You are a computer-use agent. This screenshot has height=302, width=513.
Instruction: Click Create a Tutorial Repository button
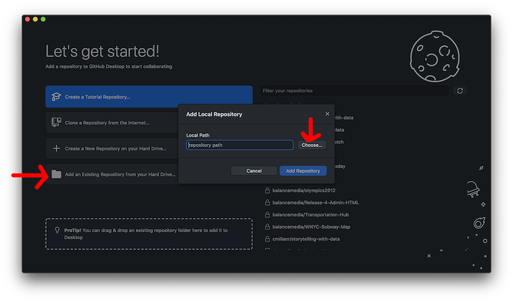tap(149, 97)
